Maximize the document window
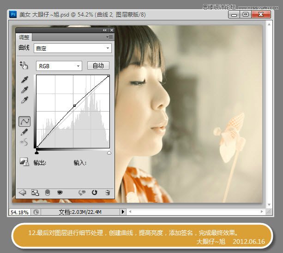The height and width of the screenshot is (253, 283). [246, 14]
